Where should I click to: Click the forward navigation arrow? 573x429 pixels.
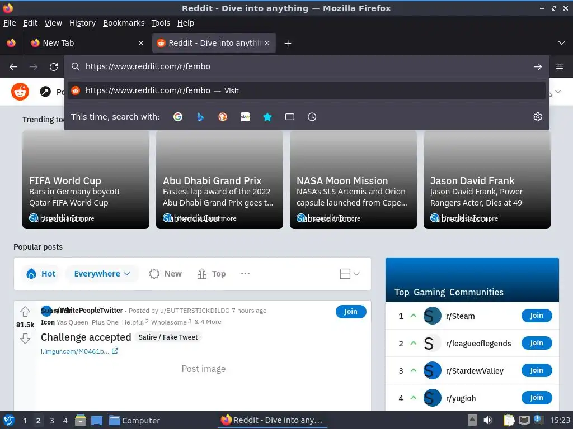click(34, 67)
